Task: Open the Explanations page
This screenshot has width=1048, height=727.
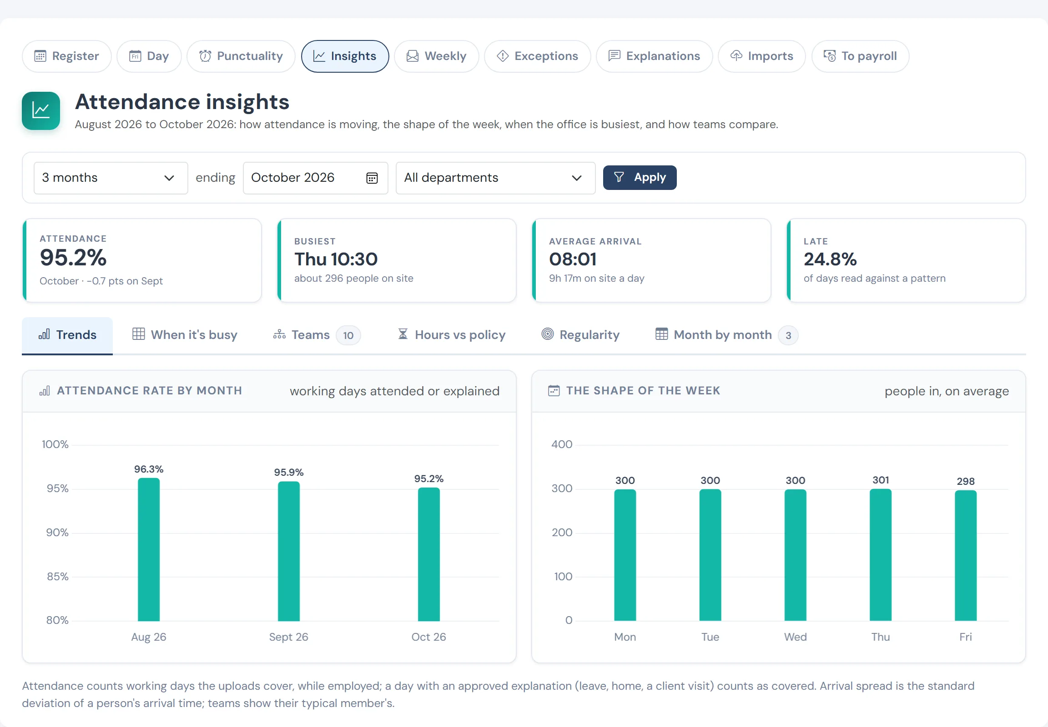Action: coord(654,56)
